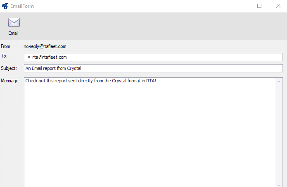Click the Message scrollbar down arrow
The width and height of the screenshot is (287, 187).
279,184
